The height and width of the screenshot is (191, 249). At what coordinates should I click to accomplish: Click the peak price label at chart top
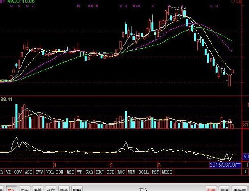click(x=180, y=8)
